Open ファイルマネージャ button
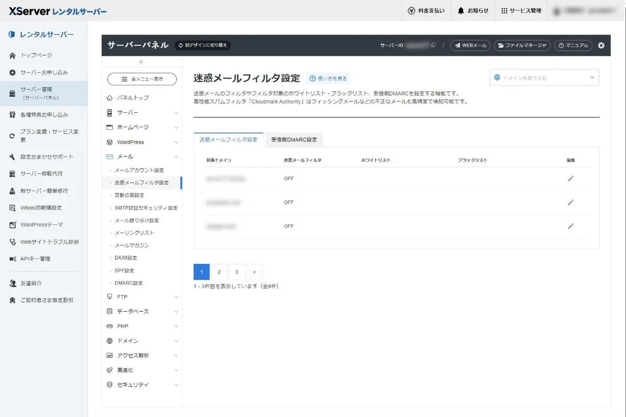626x417 pixels. pos(522,45)
